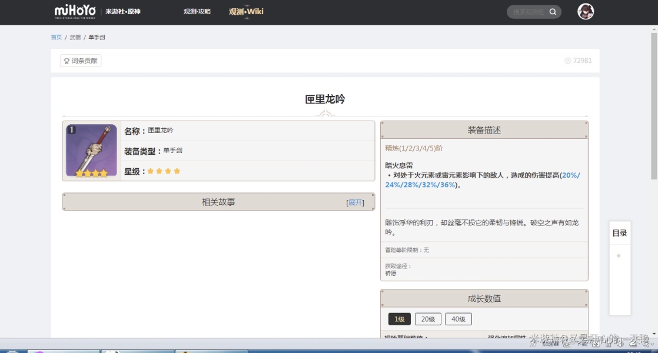This screenshot has width=658, height=353.
Task: Switch to 观测·Wiki tab
Action: [246, 12]
